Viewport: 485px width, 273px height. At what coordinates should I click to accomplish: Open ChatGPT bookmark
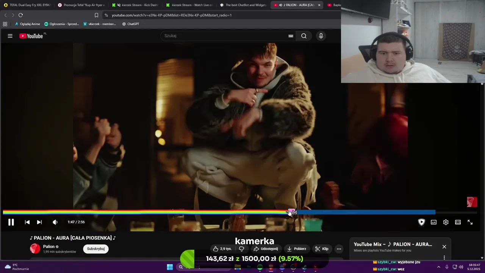[x=130, y=24]
